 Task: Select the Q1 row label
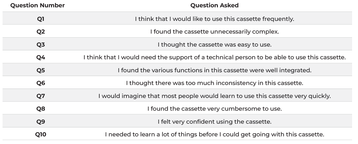[x=41, y=19]
